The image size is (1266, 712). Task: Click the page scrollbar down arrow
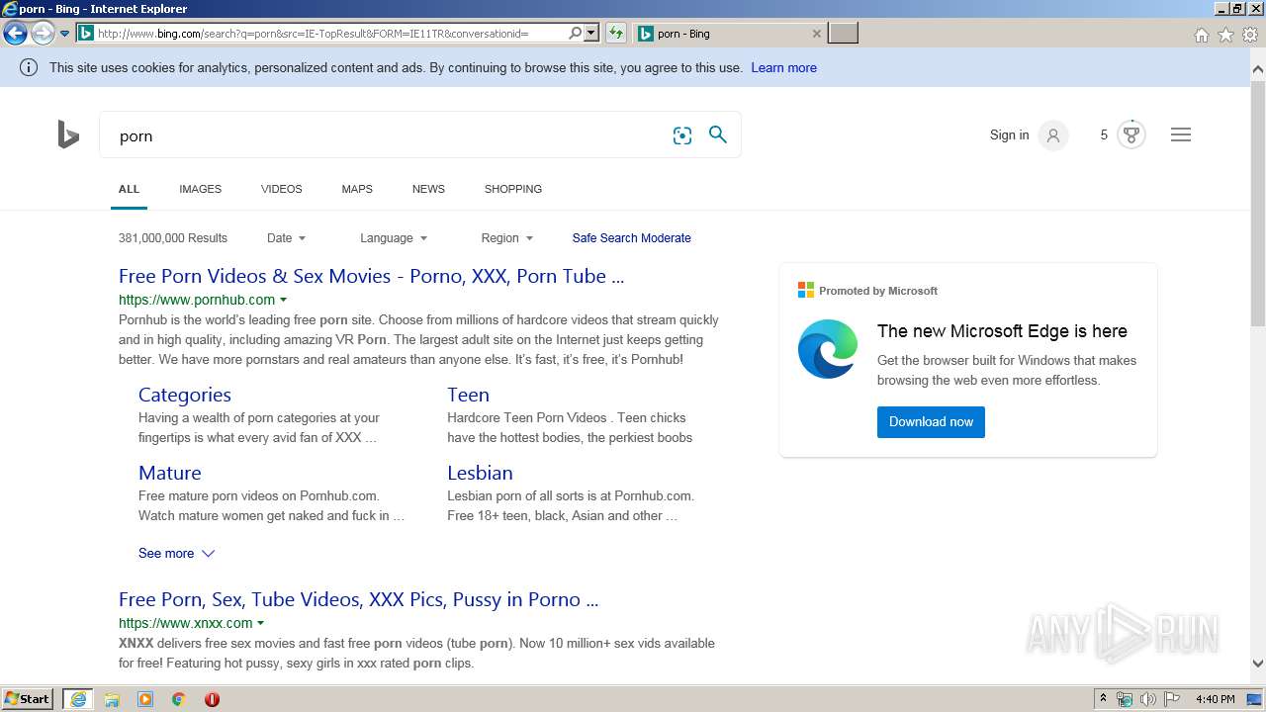point(1258,665)
